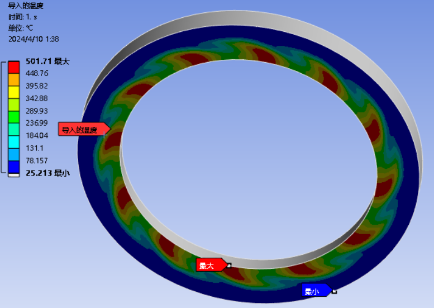Click the legend value 184.04
This screenshot has height=308, width=434.
tap(37, 135)
